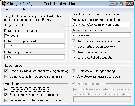Click the Limit dllcache disk size field
The width and height of the screenshot is (135, 106).
[102, 99]
